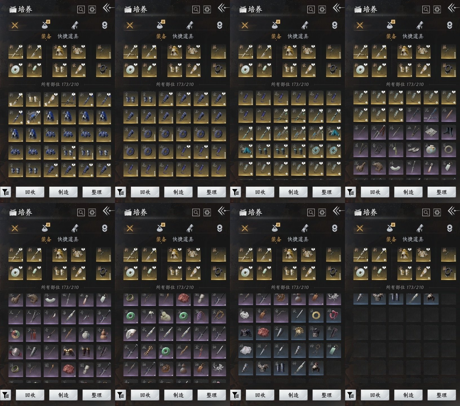Click 回收 button in bottom row's third panel
Image resolution: width=460 pixels, height=406 pixels.
point(260,395)
